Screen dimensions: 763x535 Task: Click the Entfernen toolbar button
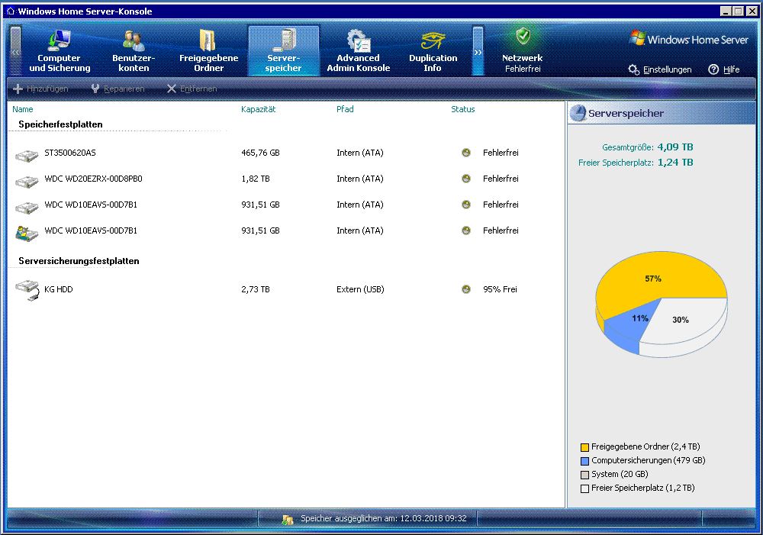192,89
